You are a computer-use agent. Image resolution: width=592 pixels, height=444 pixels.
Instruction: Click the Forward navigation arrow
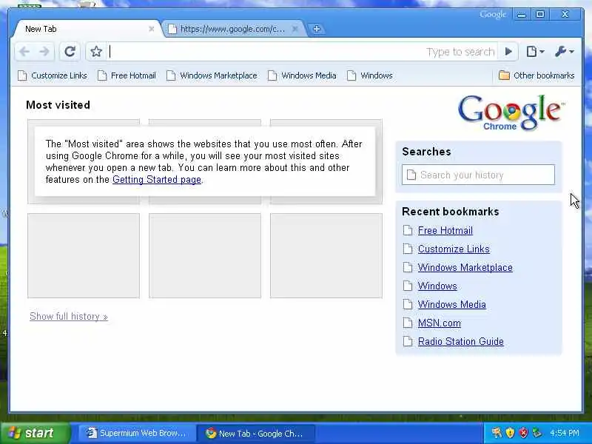(44, 51)
